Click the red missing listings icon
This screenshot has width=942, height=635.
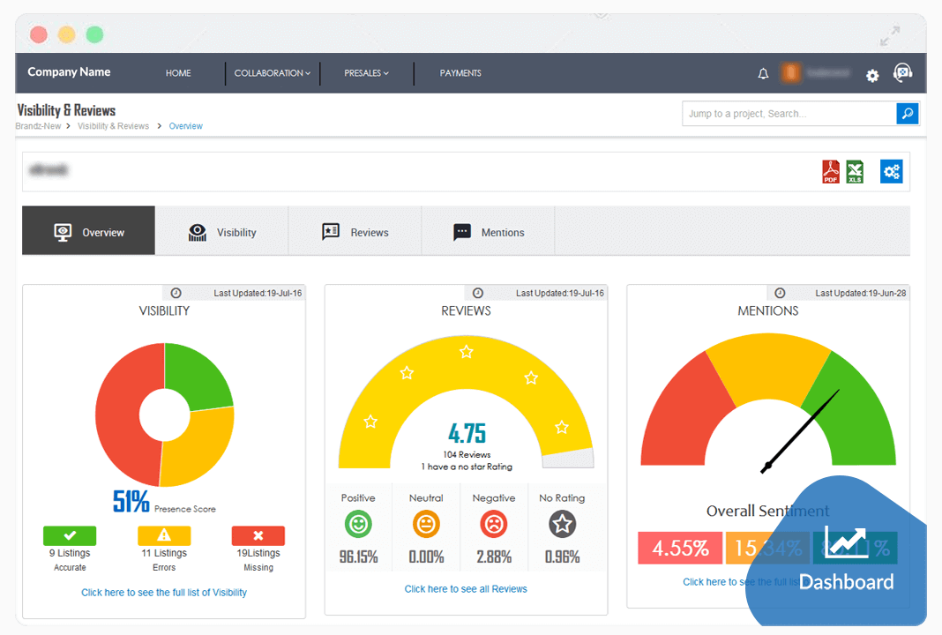(x=258, y=535)
